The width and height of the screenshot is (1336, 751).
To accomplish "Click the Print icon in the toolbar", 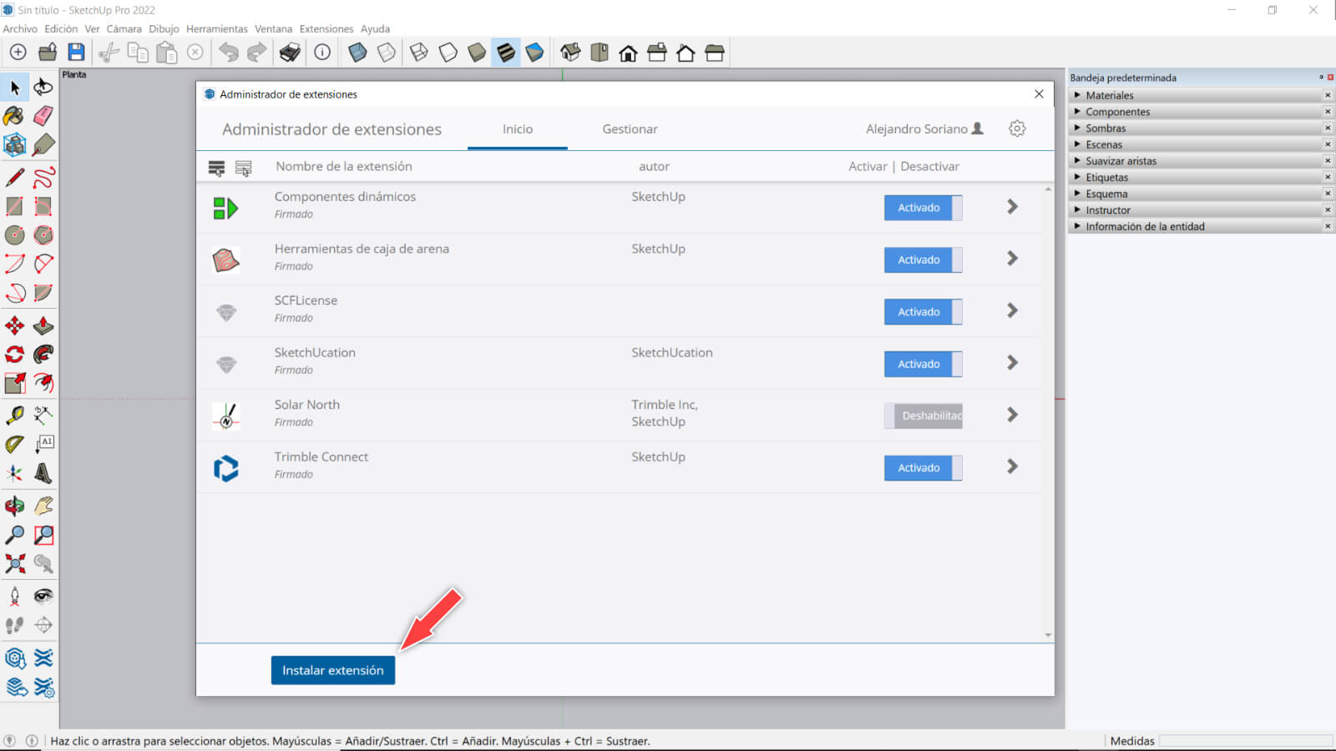I will pos(290,53).
